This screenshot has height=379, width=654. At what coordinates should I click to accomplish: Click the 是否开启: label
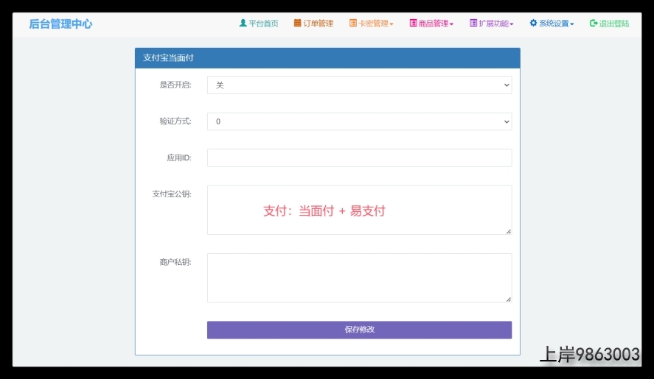click(175, 85)
